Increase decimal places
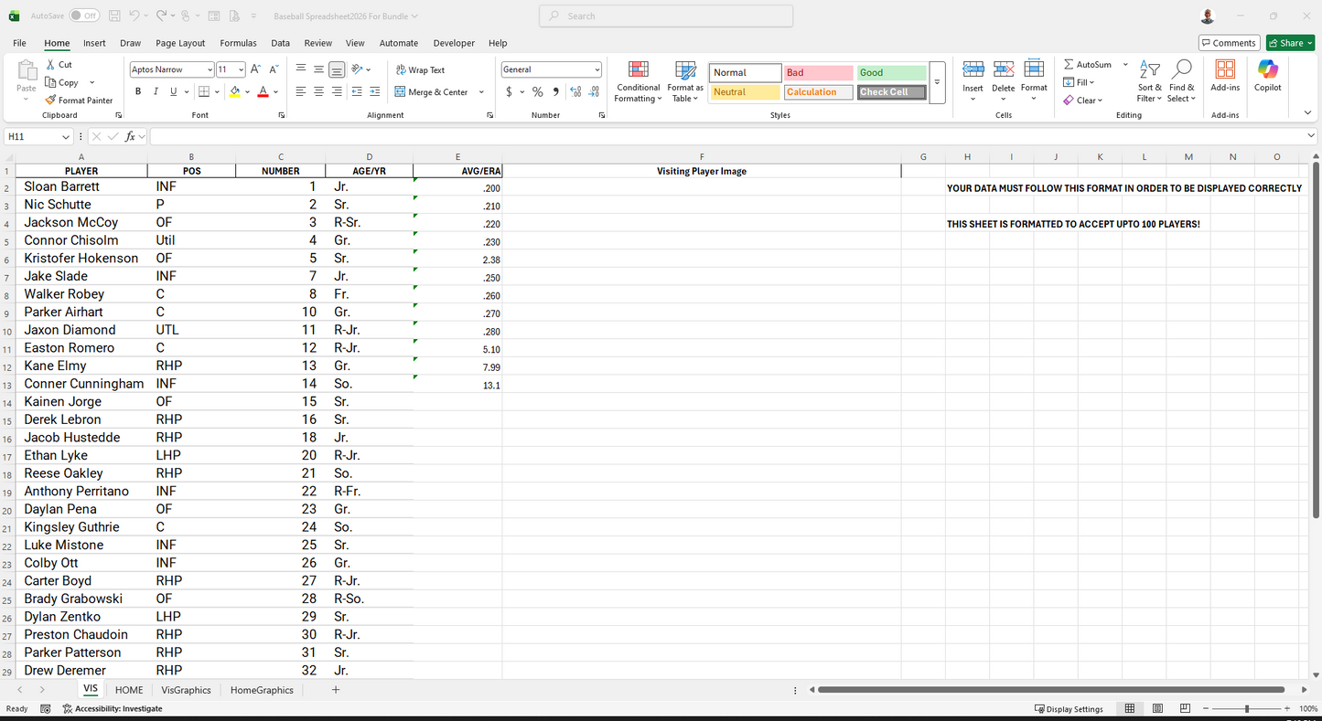Screen dimensions: 1322x721 pos(575,91)
